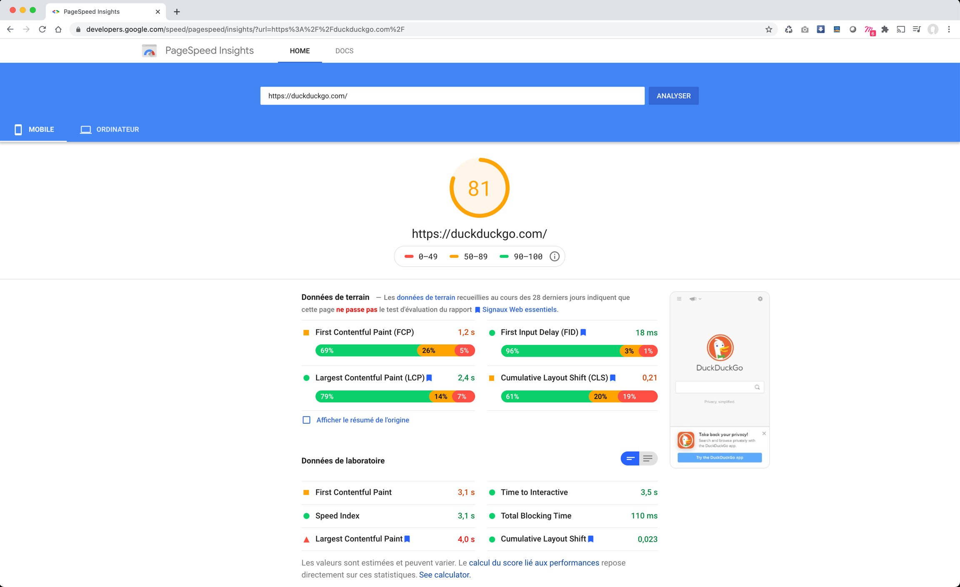Open the media control playlist icon
This screenshot has height=587, width=960.
coord(917,29)
